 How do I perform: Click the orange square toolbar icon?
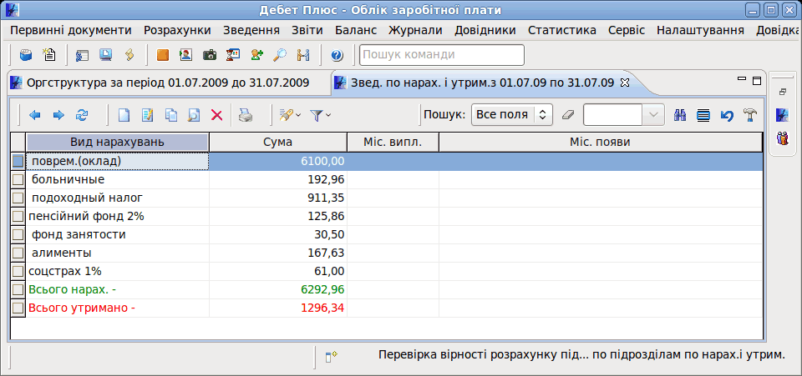point(163,55)
